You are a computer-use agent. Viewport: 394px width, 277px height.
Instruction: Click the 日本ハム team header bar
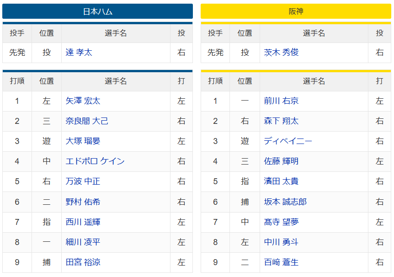click(97, 11)
